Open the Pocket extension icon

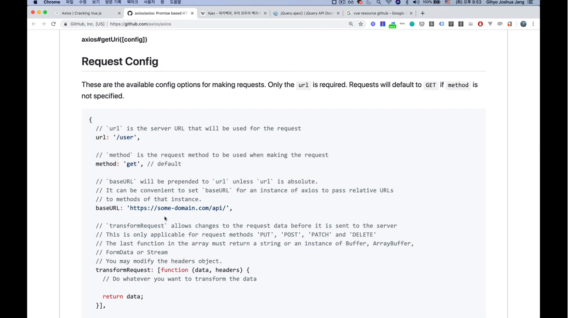[421, 24]
